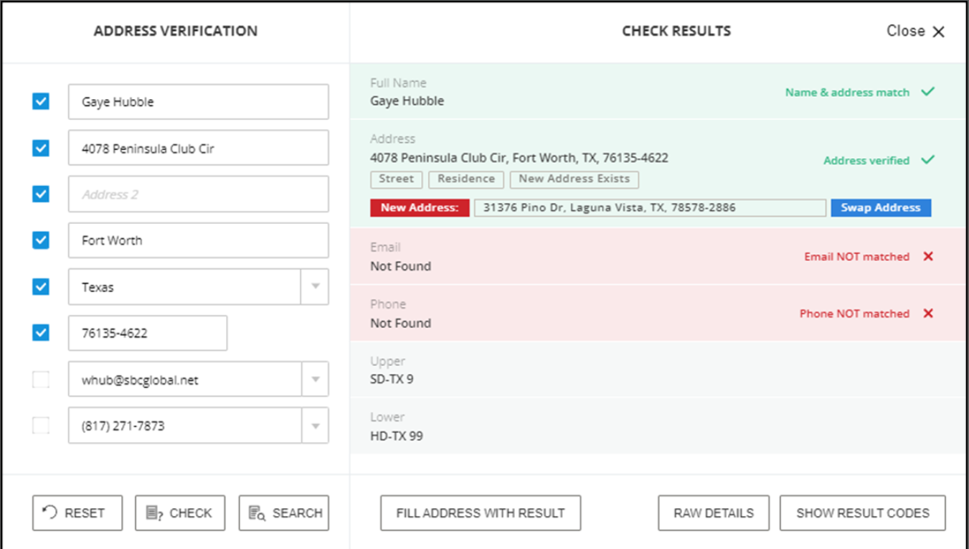Click the Search button with magnifier icon

[x=284, y=513]
